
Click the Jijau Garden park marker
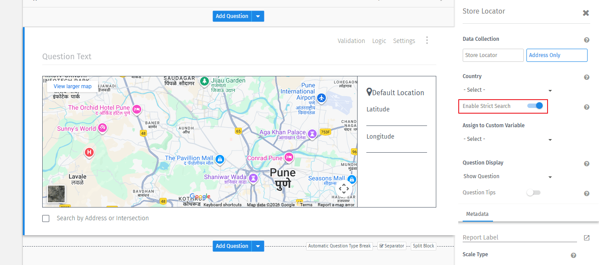point(205,81)
